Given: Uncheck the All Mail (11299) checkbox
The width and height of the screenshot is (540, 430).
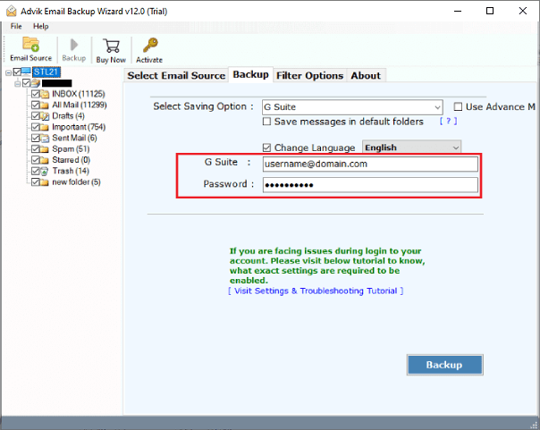Looking at the screenshot, I should [36, 105].
